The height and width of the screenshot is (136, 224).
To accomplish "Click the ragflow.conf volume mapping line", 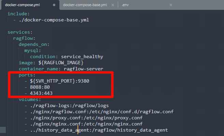I will (x=102, y=112).
